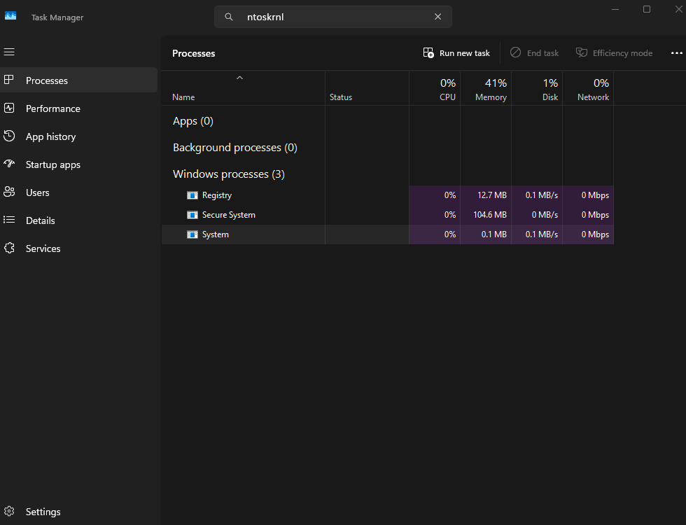Screen dimensions: 686x525
Task: Click Run new task button
Action: [x=456, y=53]
